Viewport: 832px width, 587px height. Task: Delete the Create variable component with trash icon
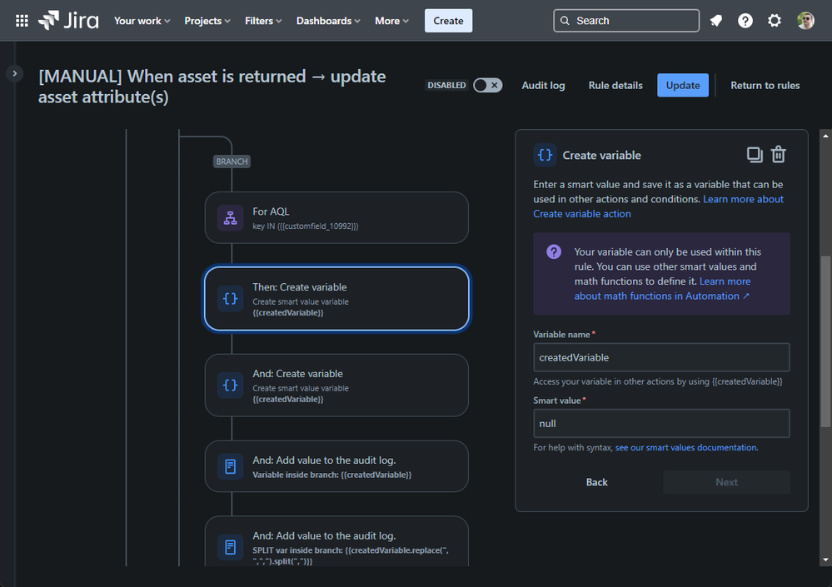779,154
